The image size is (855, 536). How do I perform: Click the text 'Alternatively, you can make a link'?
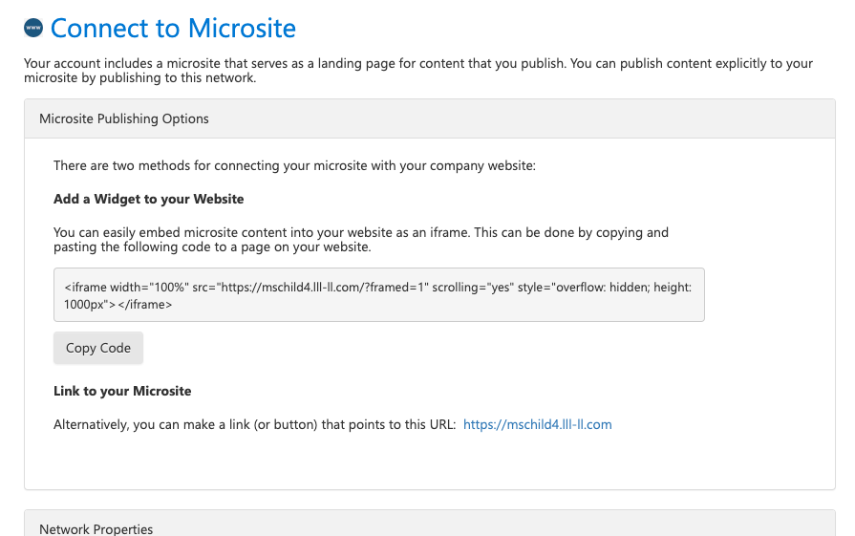click(255, 424)
